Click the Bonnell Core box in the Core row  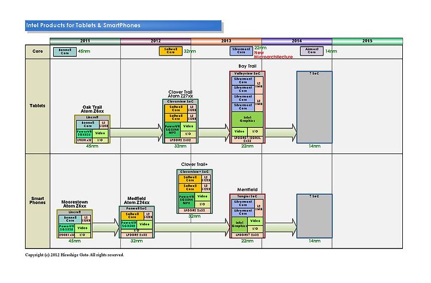click(x=65, y=52)
